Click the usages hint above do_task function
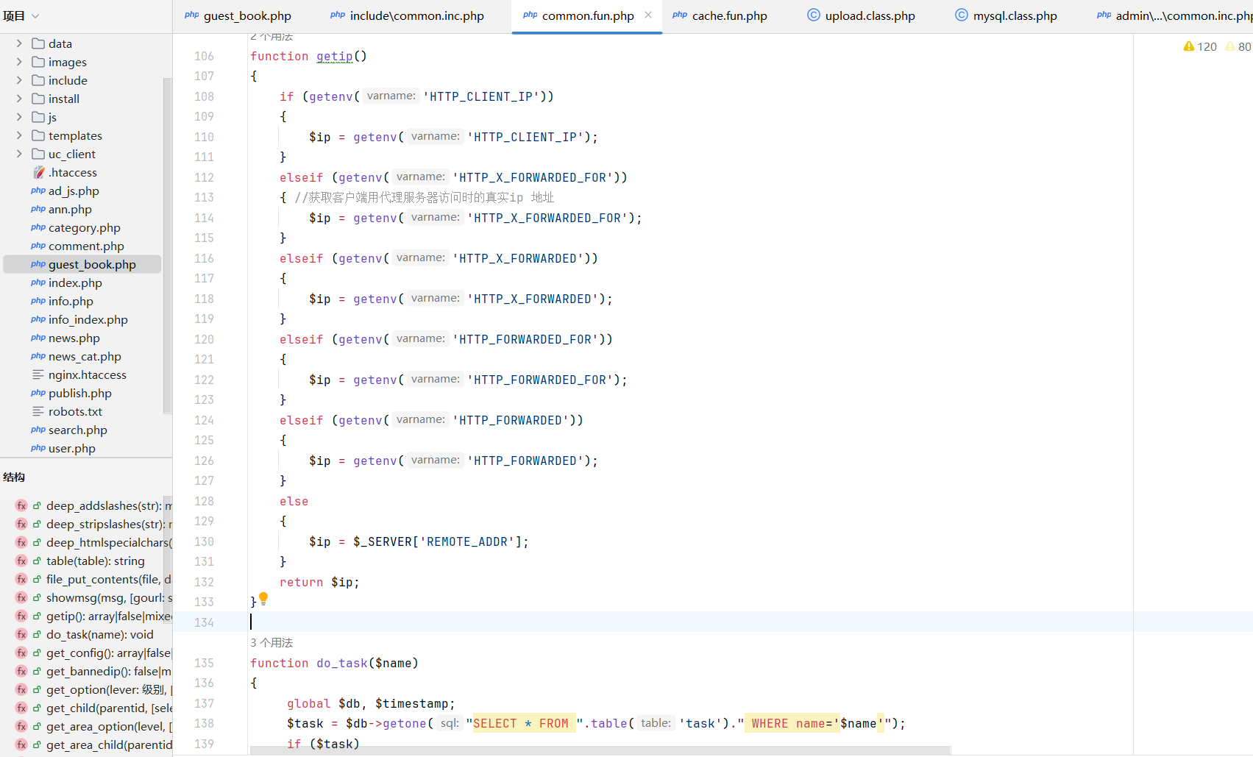This screenshot has height=757, width=1253. 271,642
